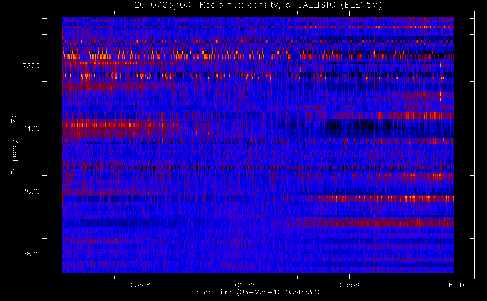Click the Frequency (MHZ) axis label
Viewport: 487px width, 301px height.
[14, 145]
